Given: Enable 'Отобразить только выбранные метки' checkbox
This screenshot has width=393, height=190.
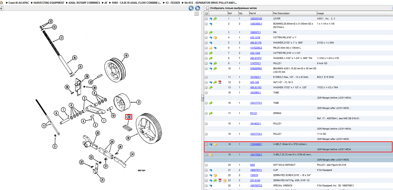Looking at the screenshot, I should click(208, 8).
